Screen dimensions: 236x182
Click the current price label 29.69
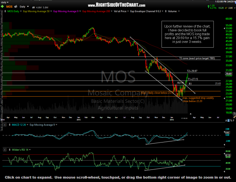[229, 74]
